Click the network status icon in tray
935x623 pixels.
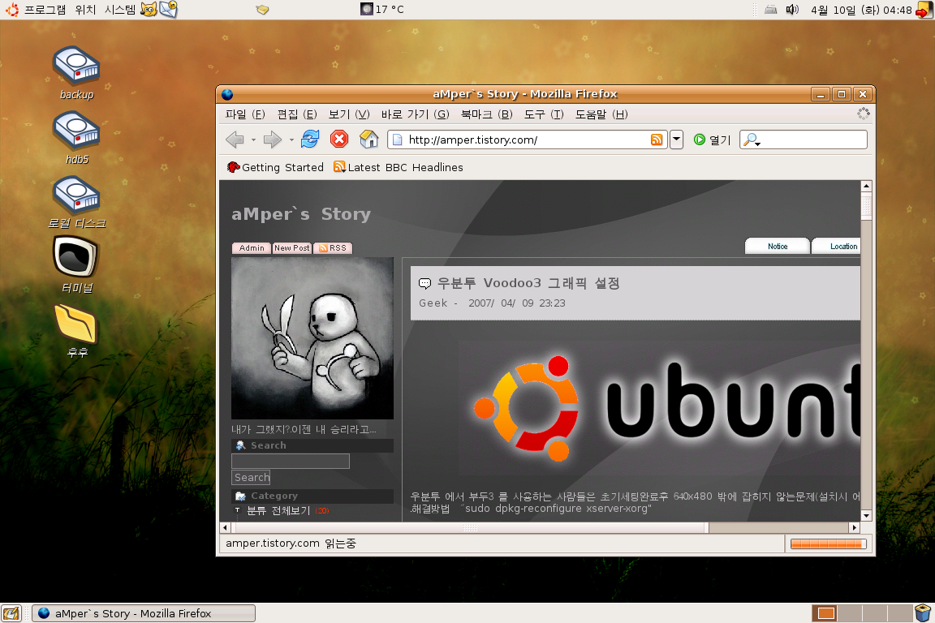(x=771, y=10)
